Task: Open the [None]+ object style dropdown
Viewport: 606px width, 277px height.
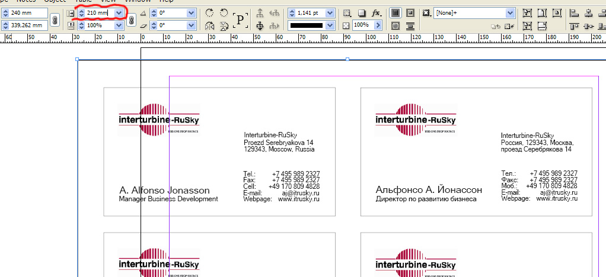Action: point(510,13)
